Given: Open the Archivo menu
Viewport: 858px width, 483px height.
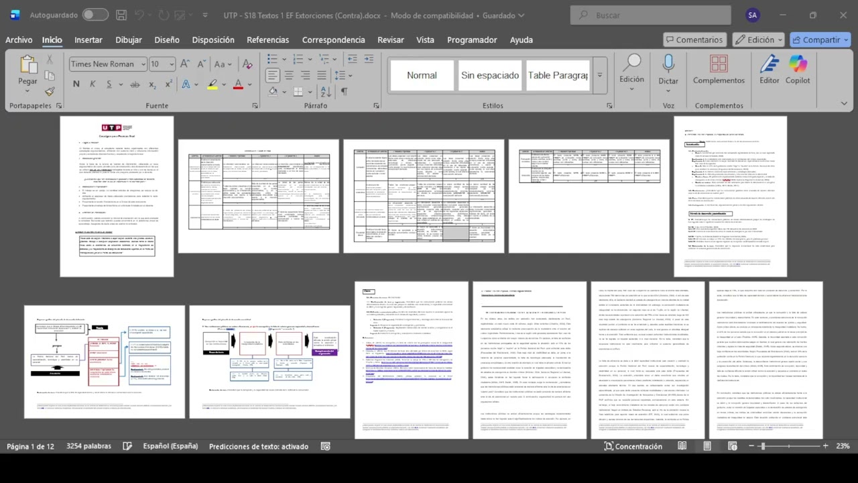Looking at the screenshot, I should 19,40.
